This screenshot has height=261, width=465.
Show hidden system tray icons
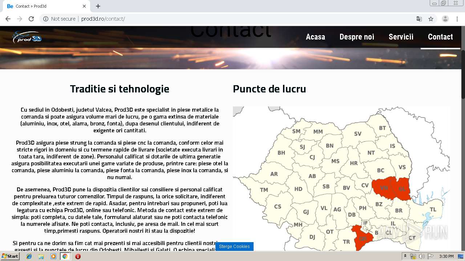[405, 256]
